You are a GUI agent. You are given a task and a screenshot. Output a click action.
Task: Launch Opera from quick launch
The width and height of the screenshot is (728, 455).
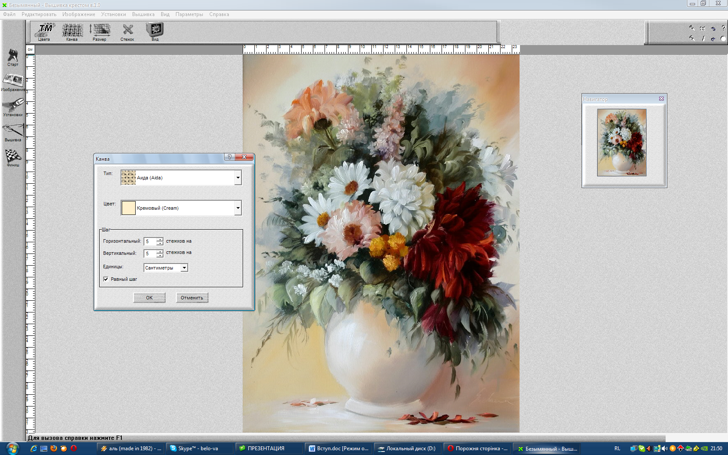coord(74,448)
